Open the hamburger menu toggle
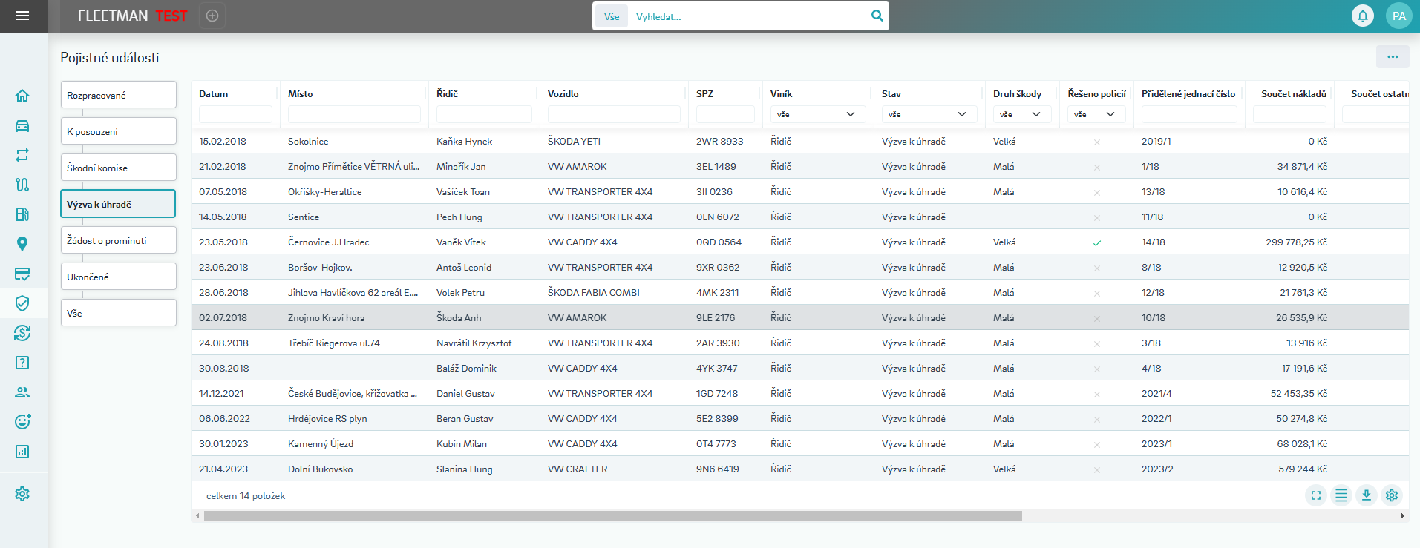1420x548 pixels. click(x=22, y=16)
